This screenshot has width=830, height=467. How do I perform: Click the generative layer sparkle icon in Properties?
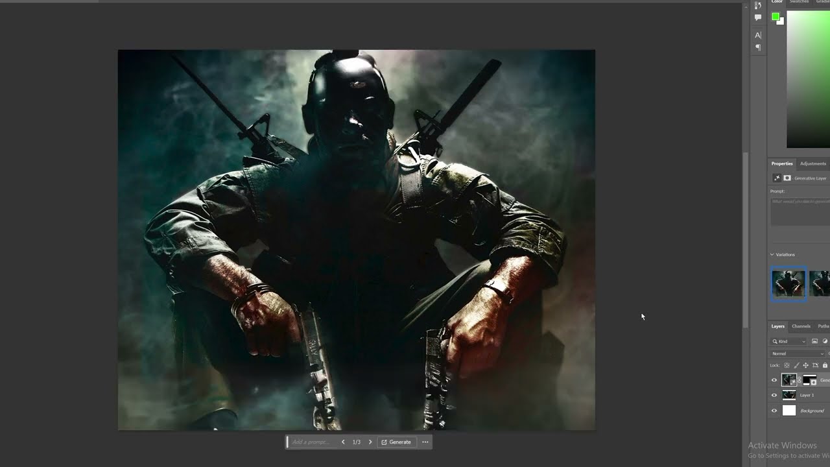777,178
